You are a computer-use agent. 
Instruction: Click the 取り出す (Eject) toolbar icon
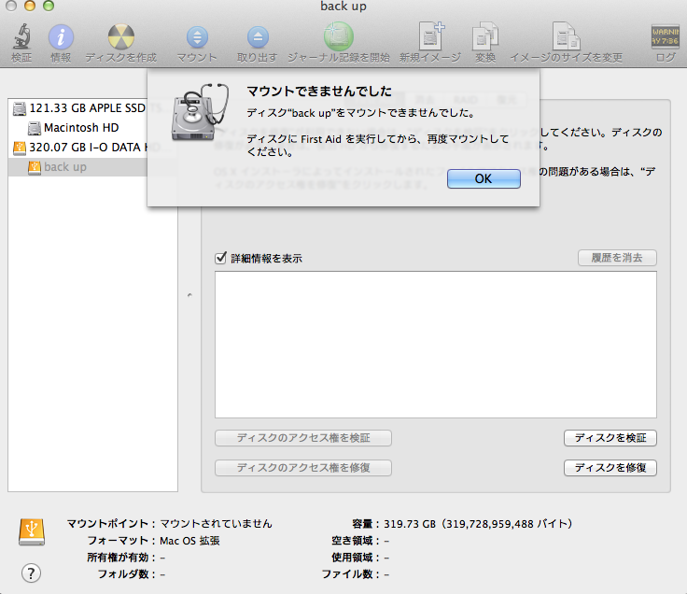click(x=258, y=37)
